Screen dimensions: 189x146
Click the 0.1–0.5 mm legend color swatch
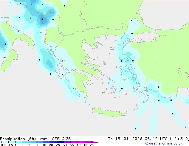click(5, 142)
